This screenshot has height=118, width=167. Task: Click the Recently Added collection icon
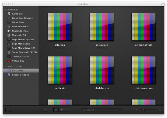click(x=9, y=75)
